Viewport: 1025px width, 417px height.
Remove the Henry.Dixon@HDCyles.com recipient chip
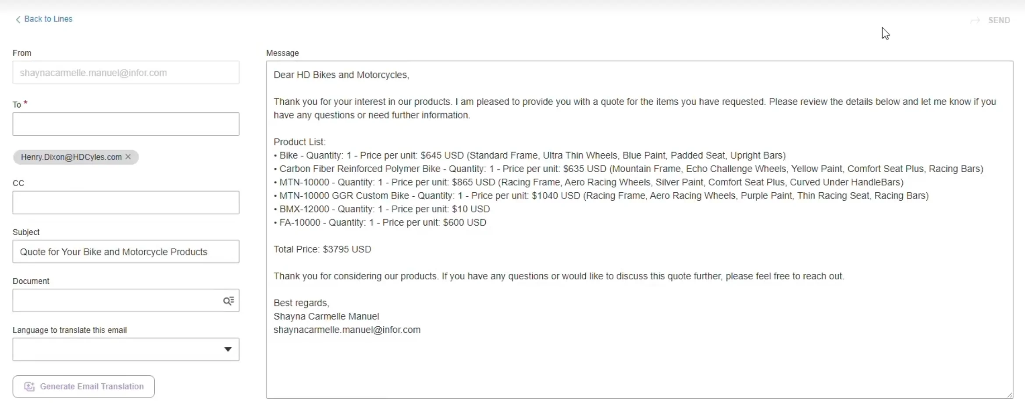128,157
